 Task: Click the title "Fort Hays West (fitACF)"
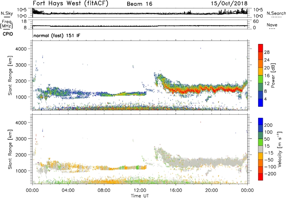70,4
